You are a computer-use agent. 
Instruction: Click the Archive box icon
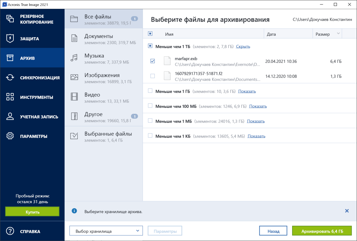(10, 58)
